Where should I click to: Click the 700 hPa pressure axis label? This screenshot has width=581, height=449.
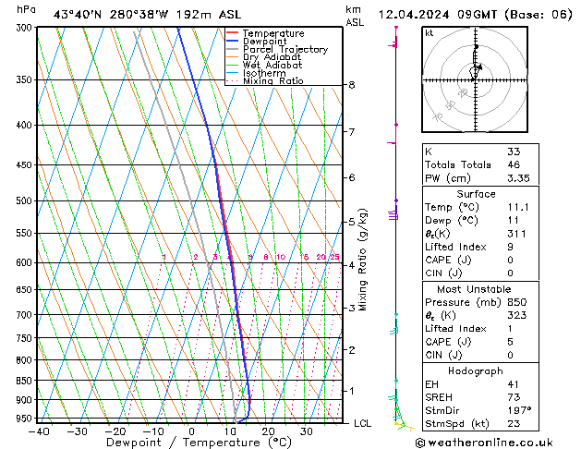click(26, 315)
